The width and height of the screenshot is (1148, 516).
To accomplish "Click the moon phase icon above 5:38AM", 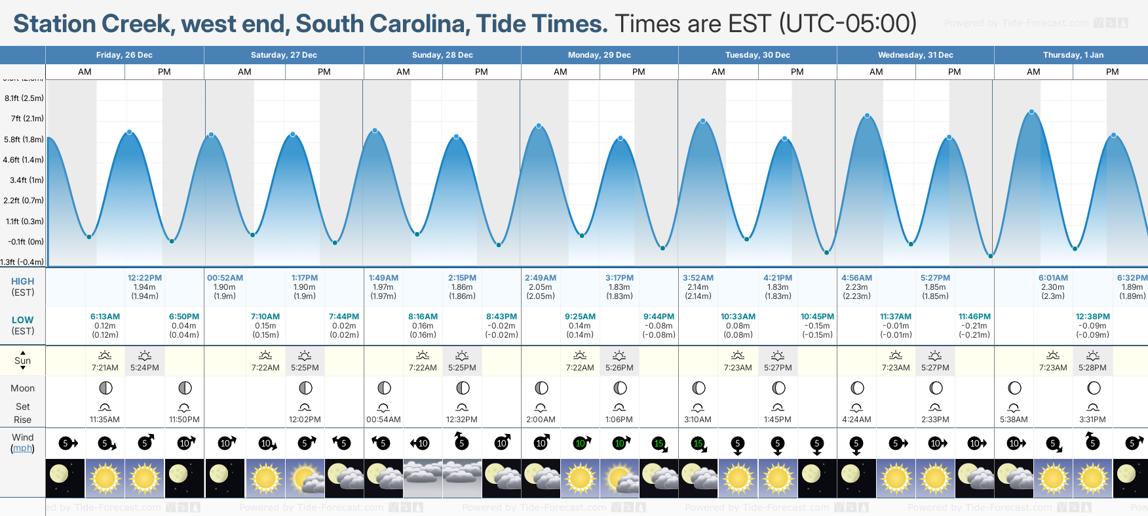I will click(1014, 388).
